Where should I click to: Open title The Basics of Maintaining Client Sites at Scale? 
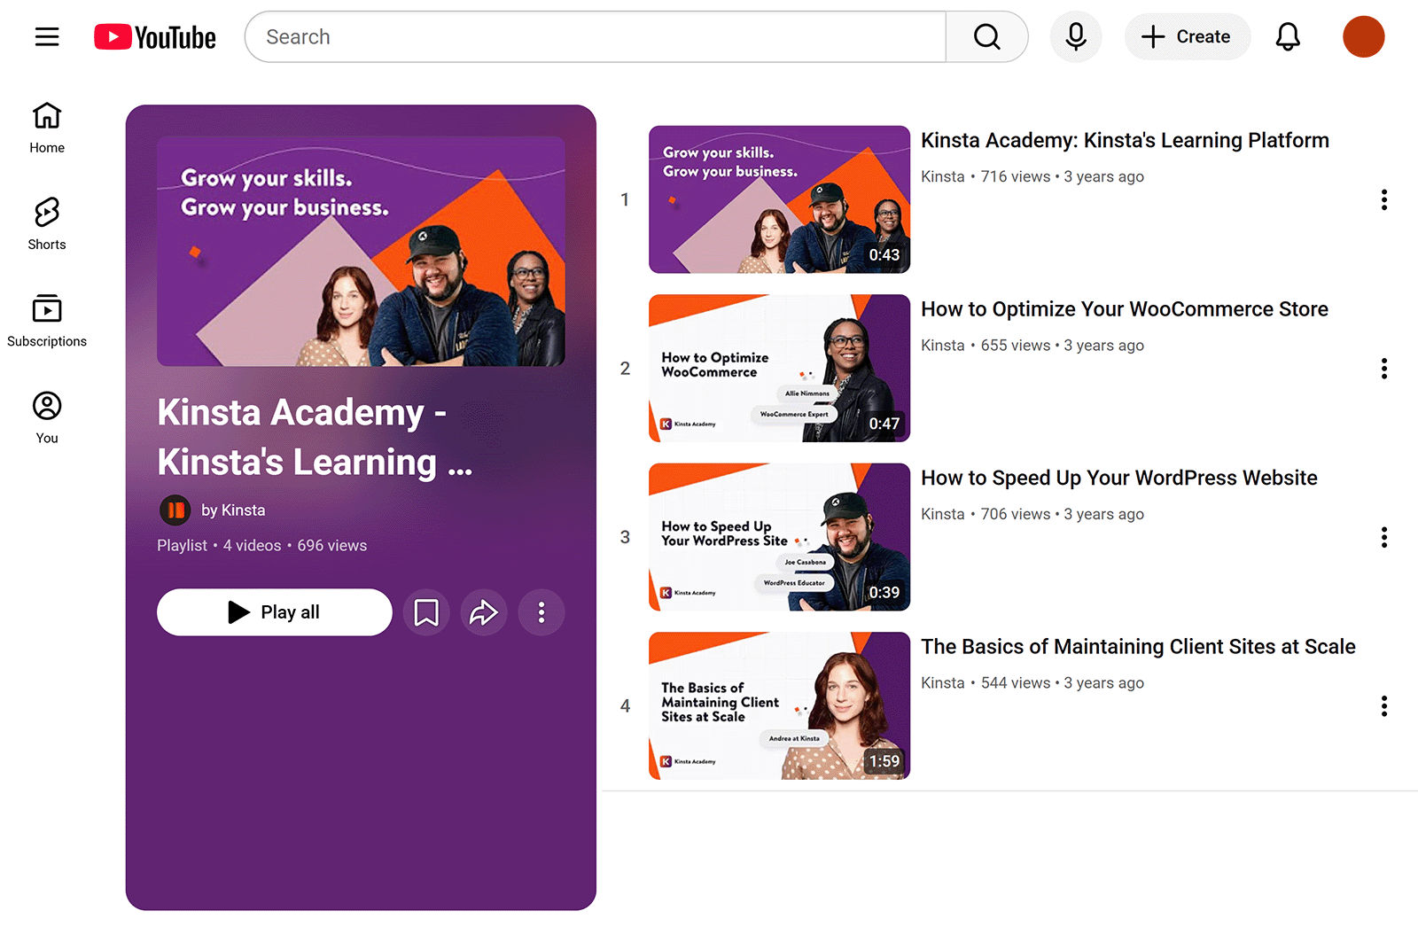coord(1138,647)
